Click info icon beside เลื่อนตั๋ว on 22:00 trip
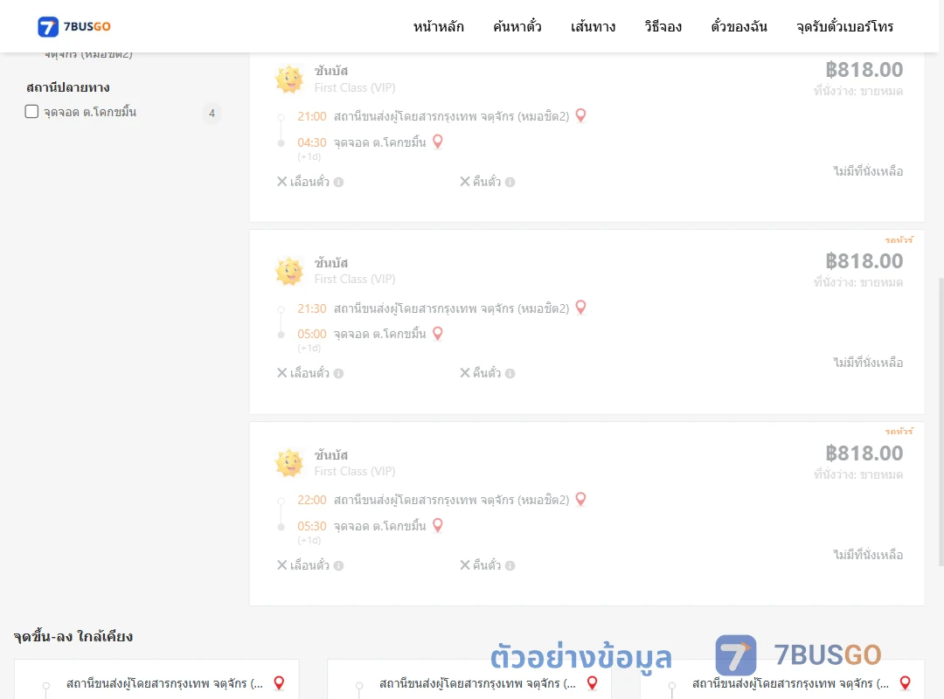This screenshot has width=944, height=699. (338, 565)
